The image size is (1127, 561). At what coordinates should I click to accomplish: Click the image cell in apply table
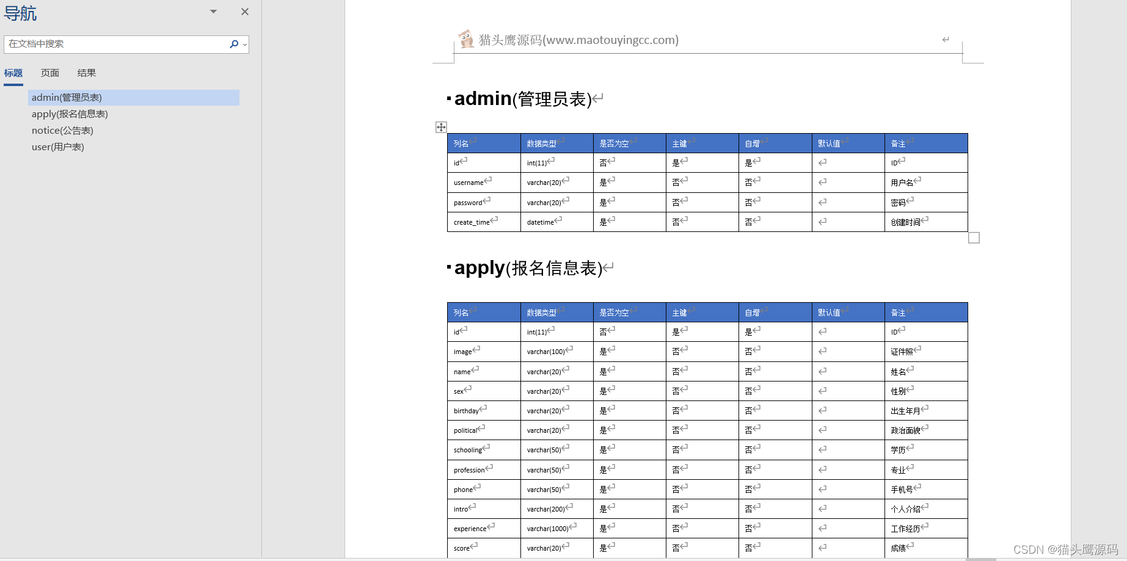click(x=484, y=352)
